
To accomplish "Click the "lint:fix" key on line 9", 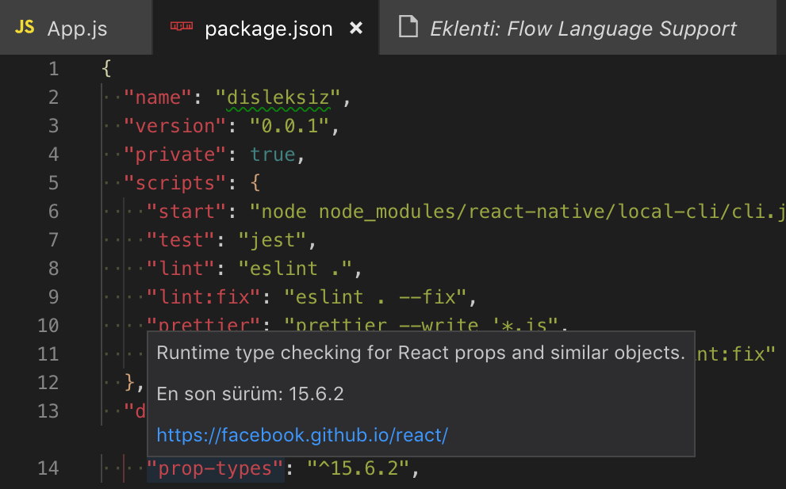I will pos(204,297).
